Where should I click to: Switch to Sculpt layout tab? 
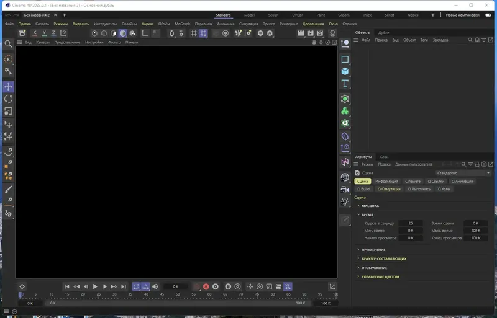(x=273, y=15)
